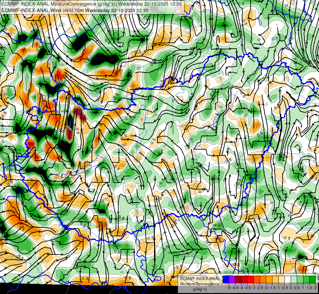Select the medium green swatch between 1 and 1.5

[x=306, y=279]
